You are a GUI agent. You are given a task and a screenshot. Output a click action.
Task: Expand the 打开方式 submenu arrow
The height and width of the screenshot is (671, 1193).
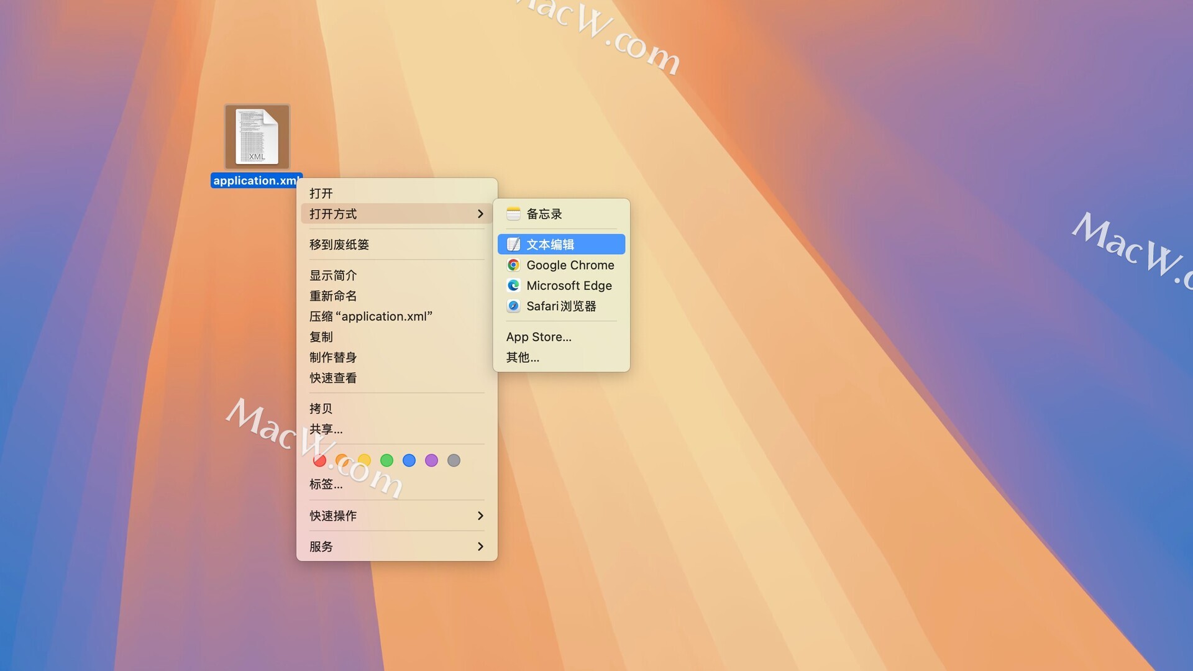coord(480,214)
